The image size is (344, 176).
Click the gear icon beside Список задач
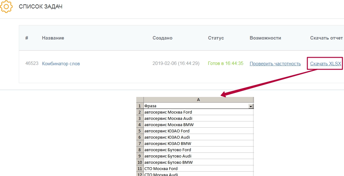click(x=6, y=7)
